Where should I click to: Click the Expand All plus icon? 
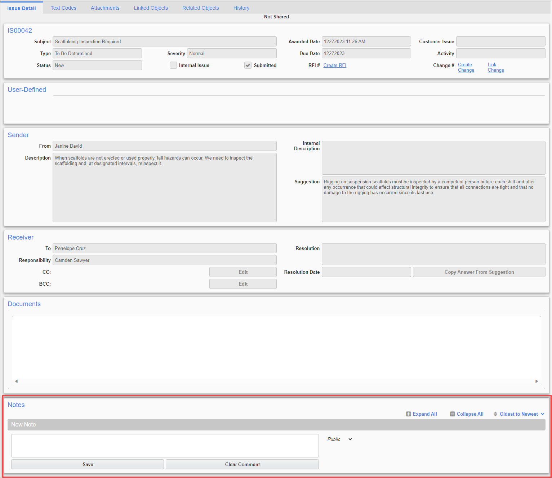pyautogui.click(x=409, y=414)
